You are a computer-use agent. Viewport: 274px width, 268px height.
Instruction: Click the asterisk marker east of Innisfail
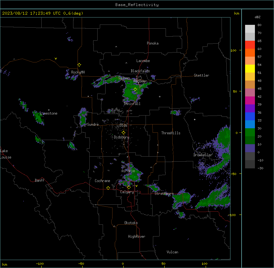tap(160, 96)
